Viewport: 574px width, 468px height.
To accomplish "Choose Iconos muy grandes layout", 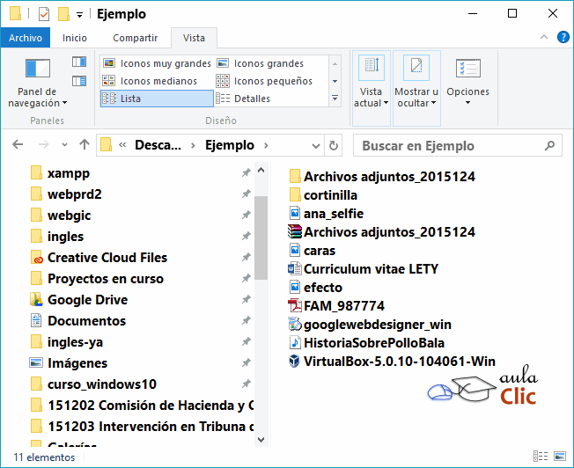I will pyautogui.click(x=157, y=63).
